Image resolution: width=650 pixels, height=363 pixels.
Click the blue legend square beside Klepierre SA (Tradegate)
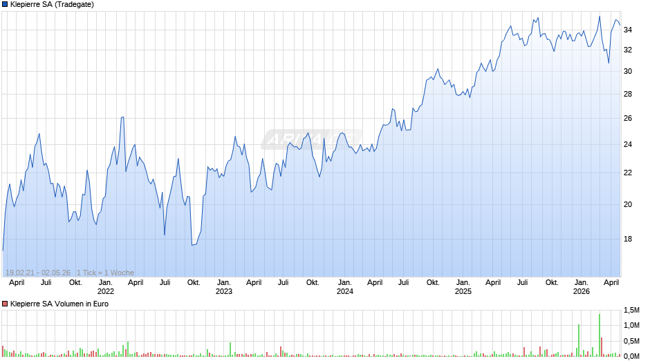(5, 5)
